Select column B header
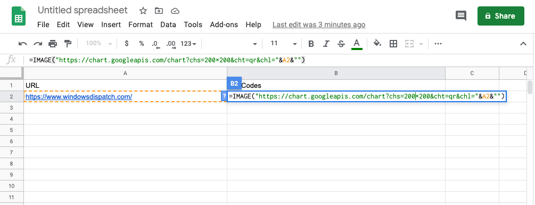 pos(336,73)
